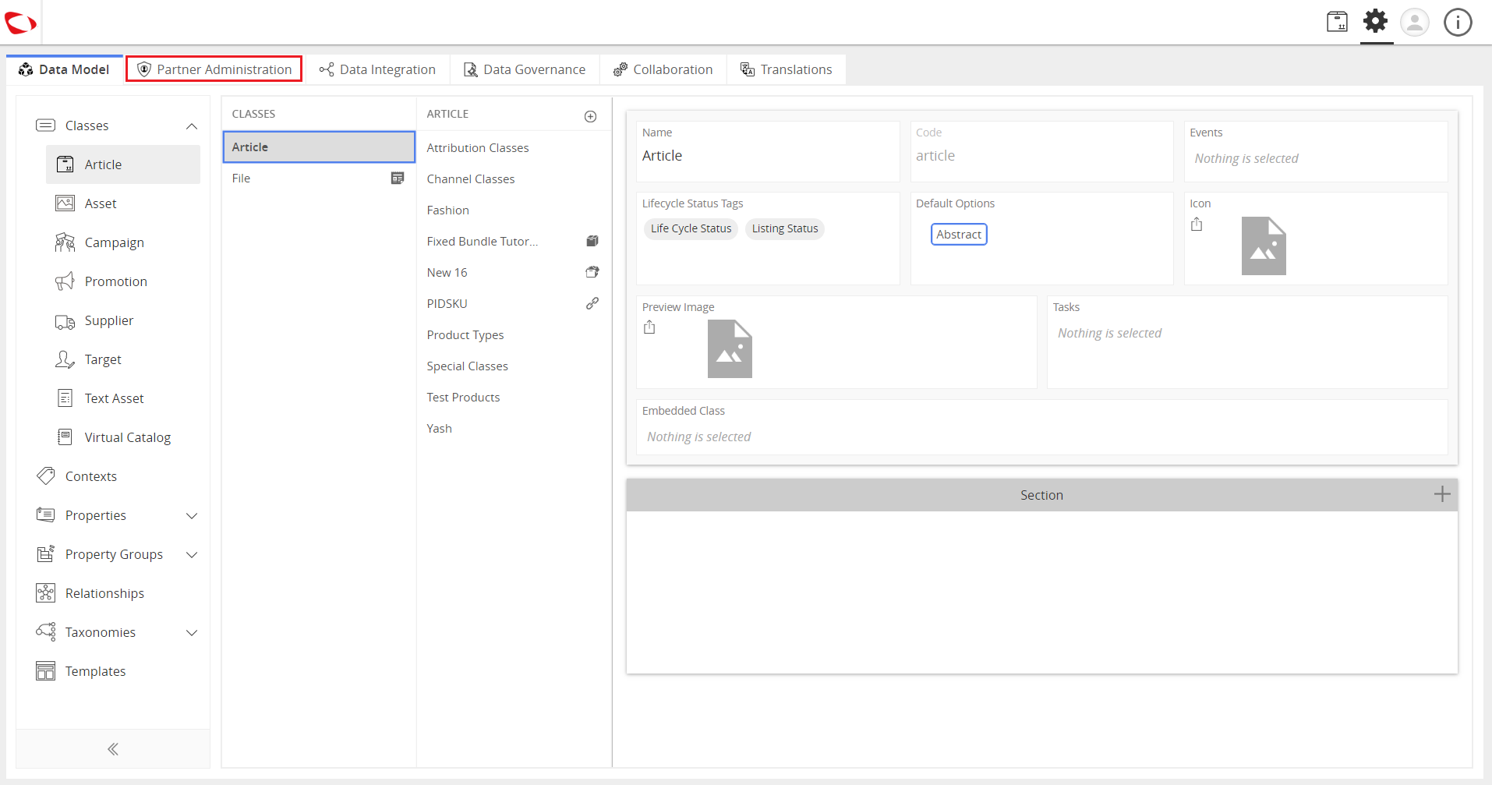Collapse the Classes section chevron
The height and width of the screenshot is (785, 1492).
click(192, 126)
